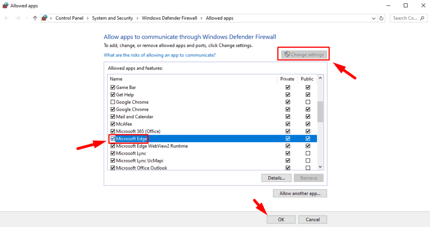Image resolution: width=430 pixels, height=227 pixels.
Task: Click the Change settings shield button
Action: [x=304, y=55]
